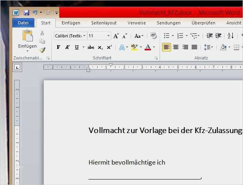Open the Aa change case menu

click(x=139, y=36)
